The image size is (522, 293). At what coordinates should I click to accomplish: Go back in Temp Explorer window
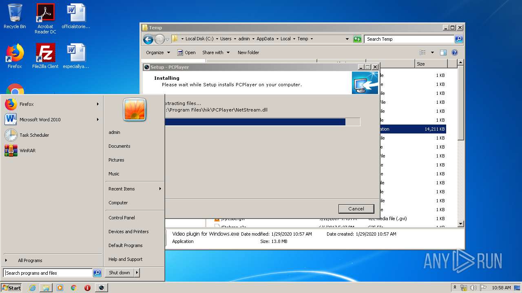click(x=148, y=39)
